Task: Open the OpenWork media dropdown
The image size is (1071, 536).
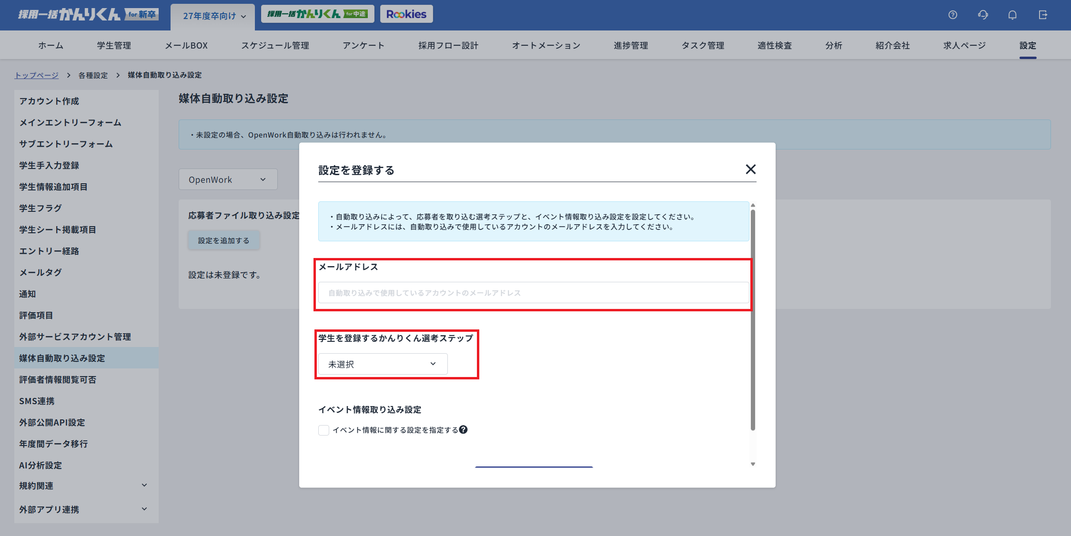Action: click(228, 179)
